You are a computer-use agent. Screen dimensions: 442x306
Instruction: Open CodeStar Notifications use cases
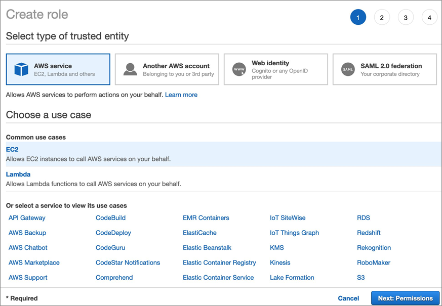(128, 263)
